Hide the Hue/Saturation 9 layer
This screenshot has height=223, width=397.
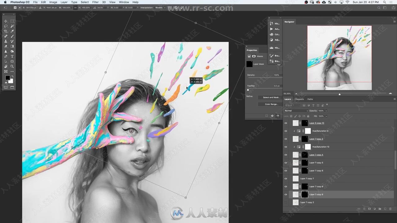click(x=286, y=131)
